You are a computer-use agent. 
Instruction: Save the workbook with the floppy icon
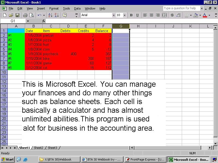pos(17,15)
